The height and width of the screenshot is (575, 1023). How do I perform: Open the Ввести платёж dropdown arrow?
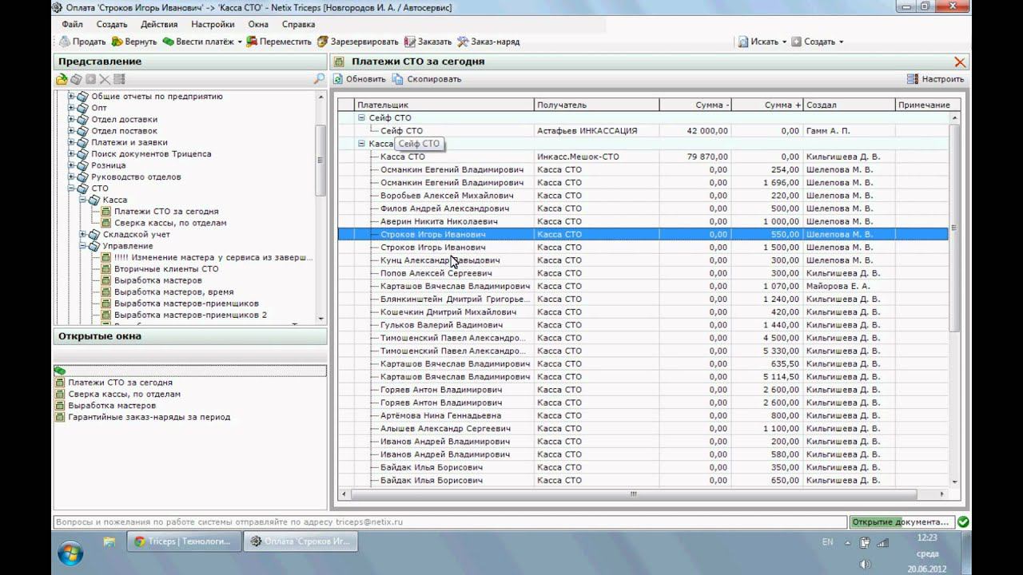[x=240, y=42]
